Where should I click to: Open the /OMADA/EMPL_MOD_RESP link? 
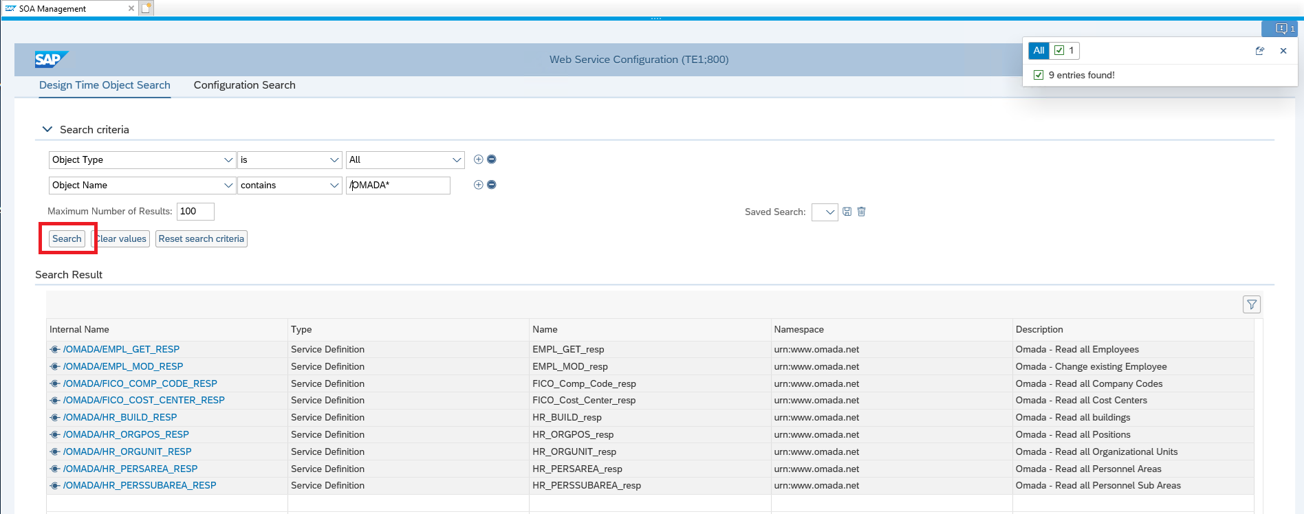(123, 367)
